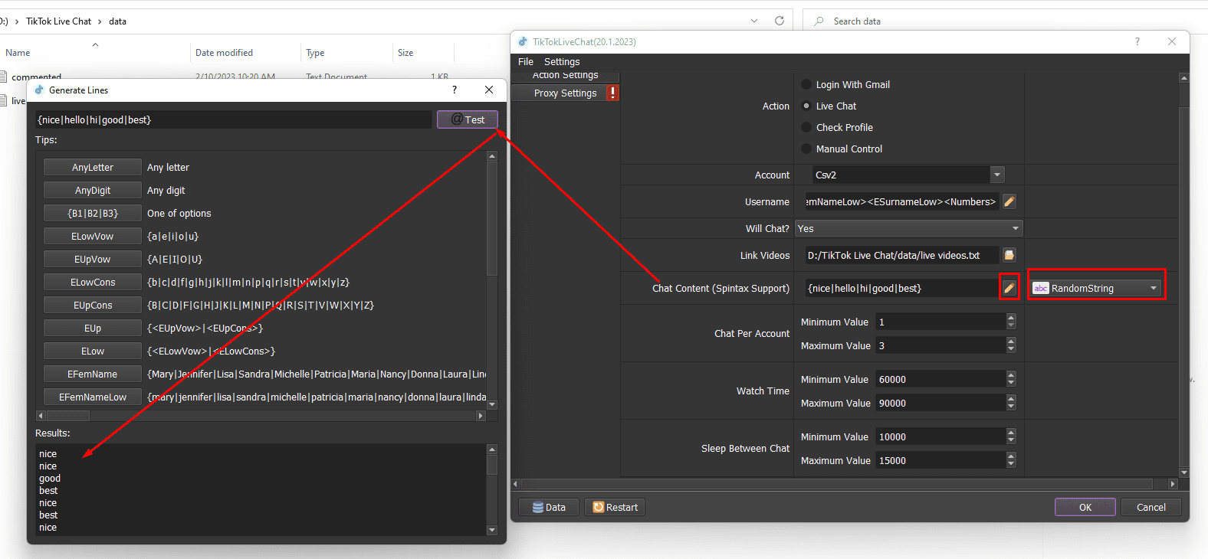
Task: Click the settings panel vertical scrollbar
Action: [x=1184, y=275]
